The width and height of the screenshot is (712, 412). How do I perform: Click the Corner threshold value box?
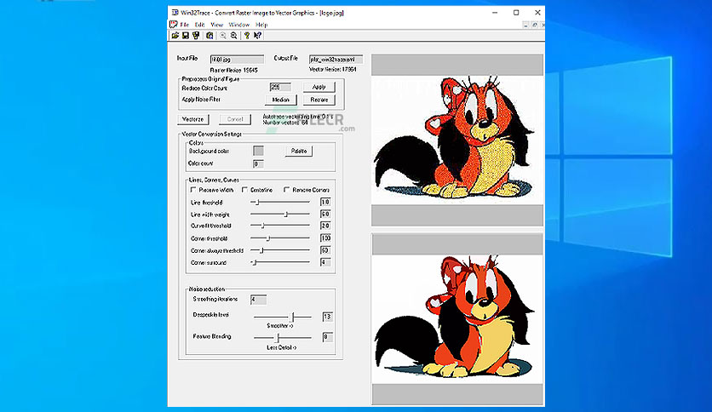[x=325, y=238]
